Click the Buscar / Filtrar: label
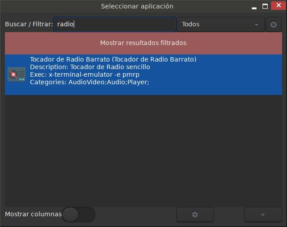Image resolution: width=287 pixels, height=227 pixels. tap(29, 24)
